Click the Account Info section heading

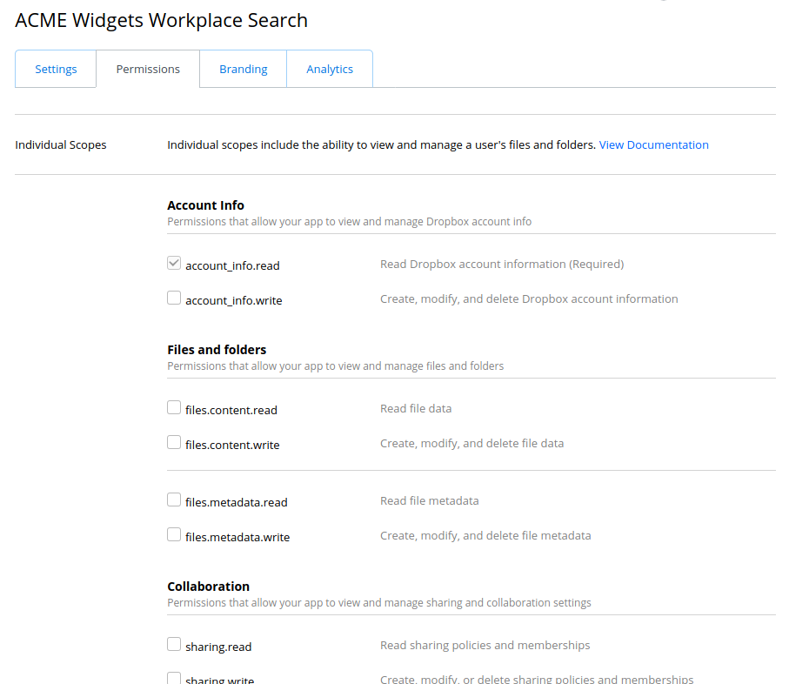(205, 205)
